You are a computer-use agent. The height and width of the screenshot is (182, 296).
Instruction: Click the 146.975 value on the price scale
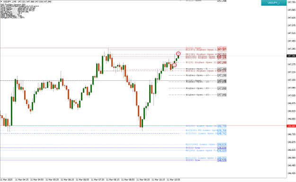pyautogui.click(x=291, y=103)
